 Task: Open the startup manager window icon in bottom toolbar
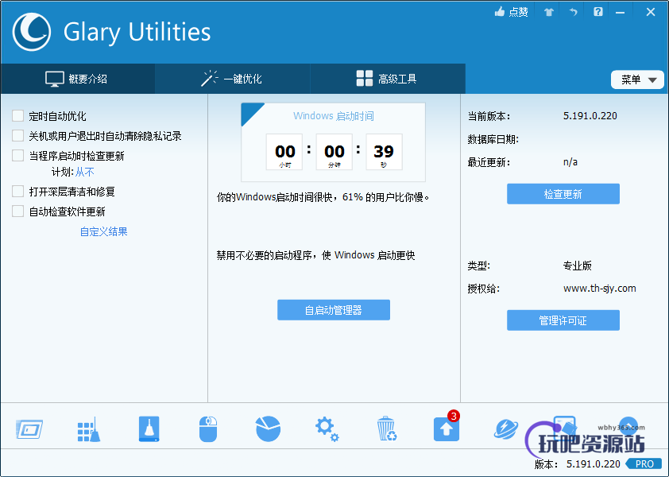[29, 429]
